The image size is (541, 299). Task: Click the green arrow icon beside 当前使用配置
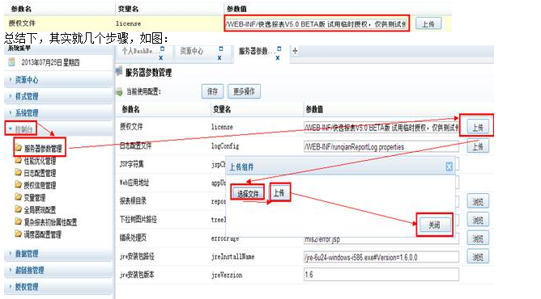coord(119,92)
